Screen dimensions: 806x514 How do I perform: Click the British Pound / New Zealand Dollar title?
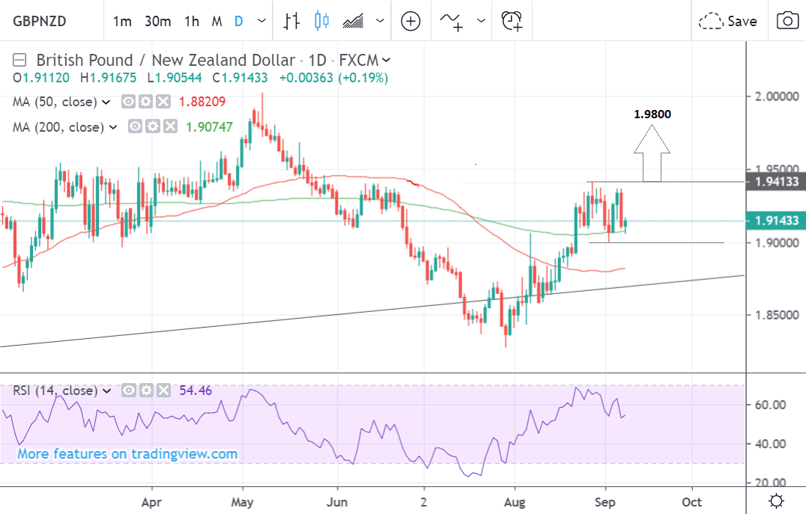coord(166,60)
